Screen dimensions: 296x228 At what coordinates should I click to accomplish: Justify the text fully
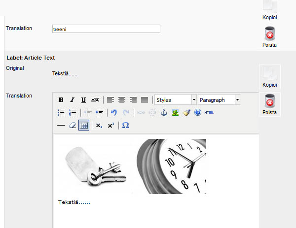click(144, 100)
